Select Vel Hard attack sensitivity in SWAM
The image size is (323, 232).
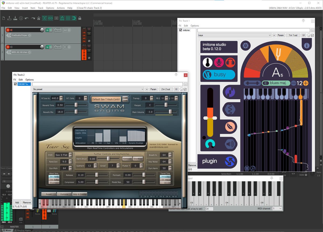click(x=54, y=176)
